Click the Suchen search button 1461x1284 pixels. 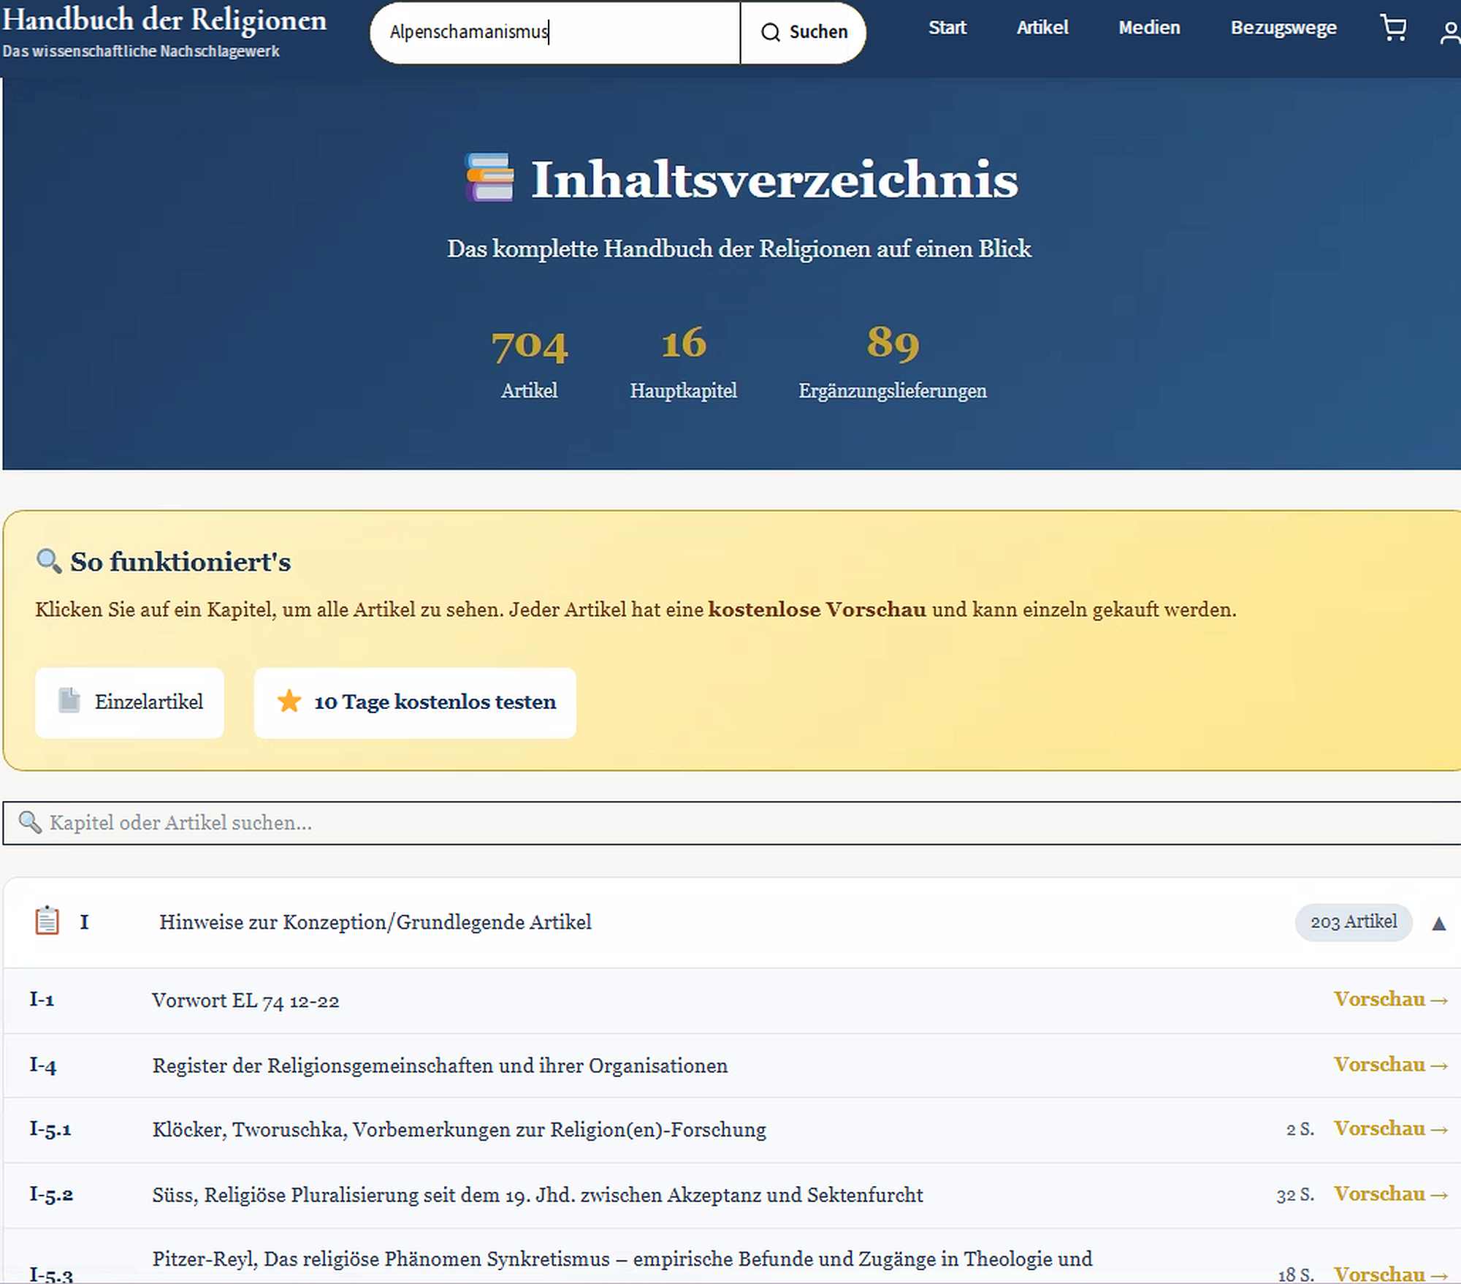[804, 32]
